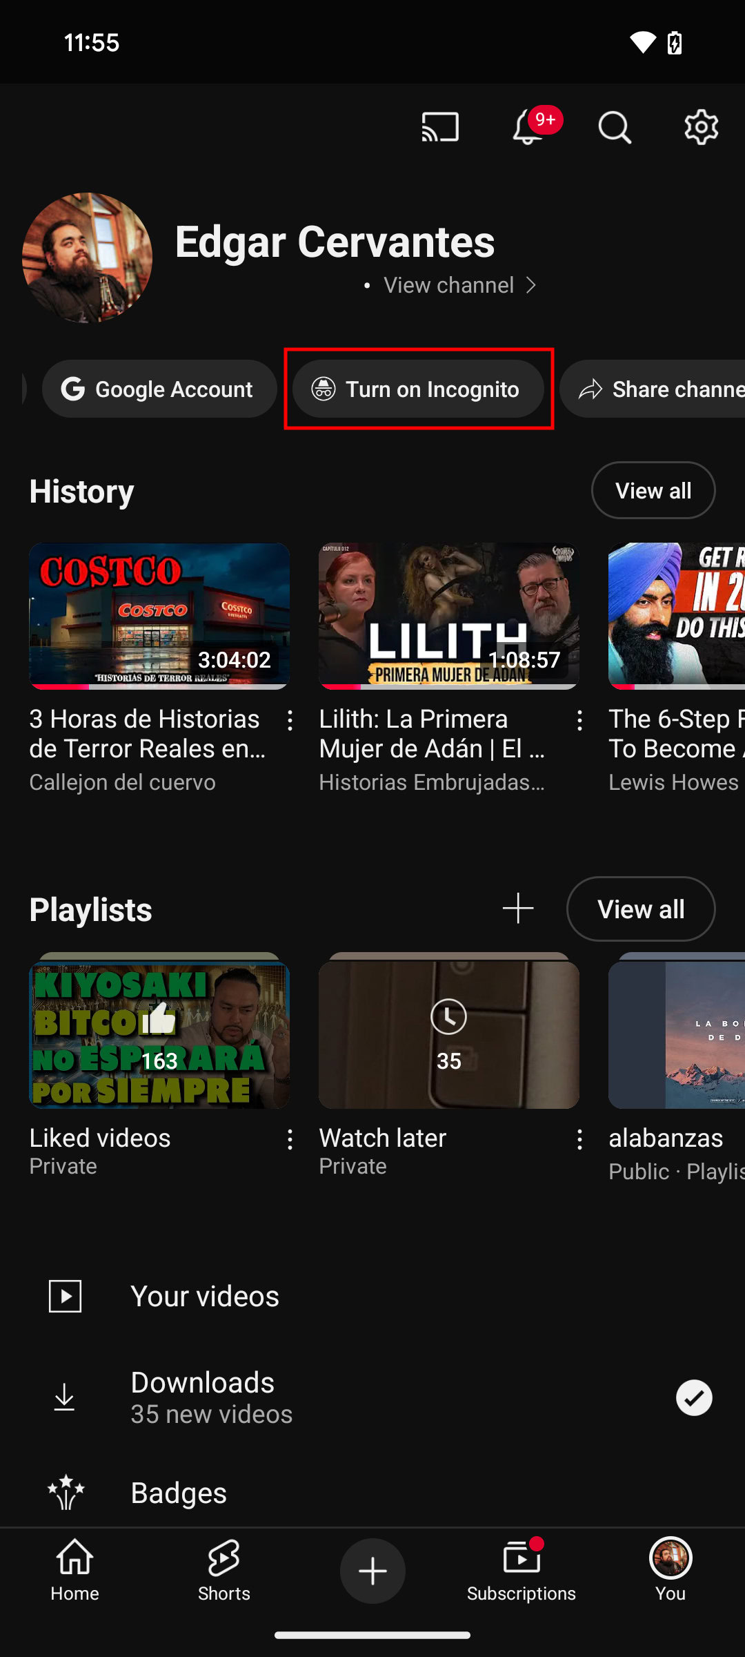Open Downloads row

point(372,1397)
